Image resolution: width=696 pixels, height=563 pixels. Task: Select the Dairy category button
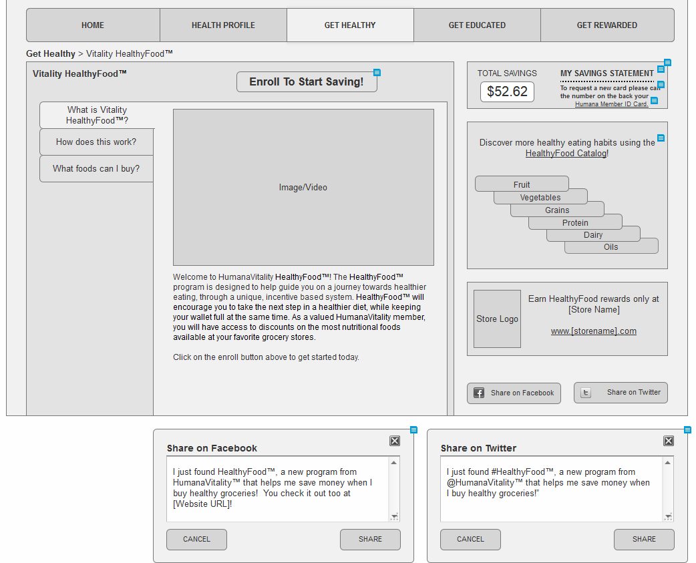593,234
